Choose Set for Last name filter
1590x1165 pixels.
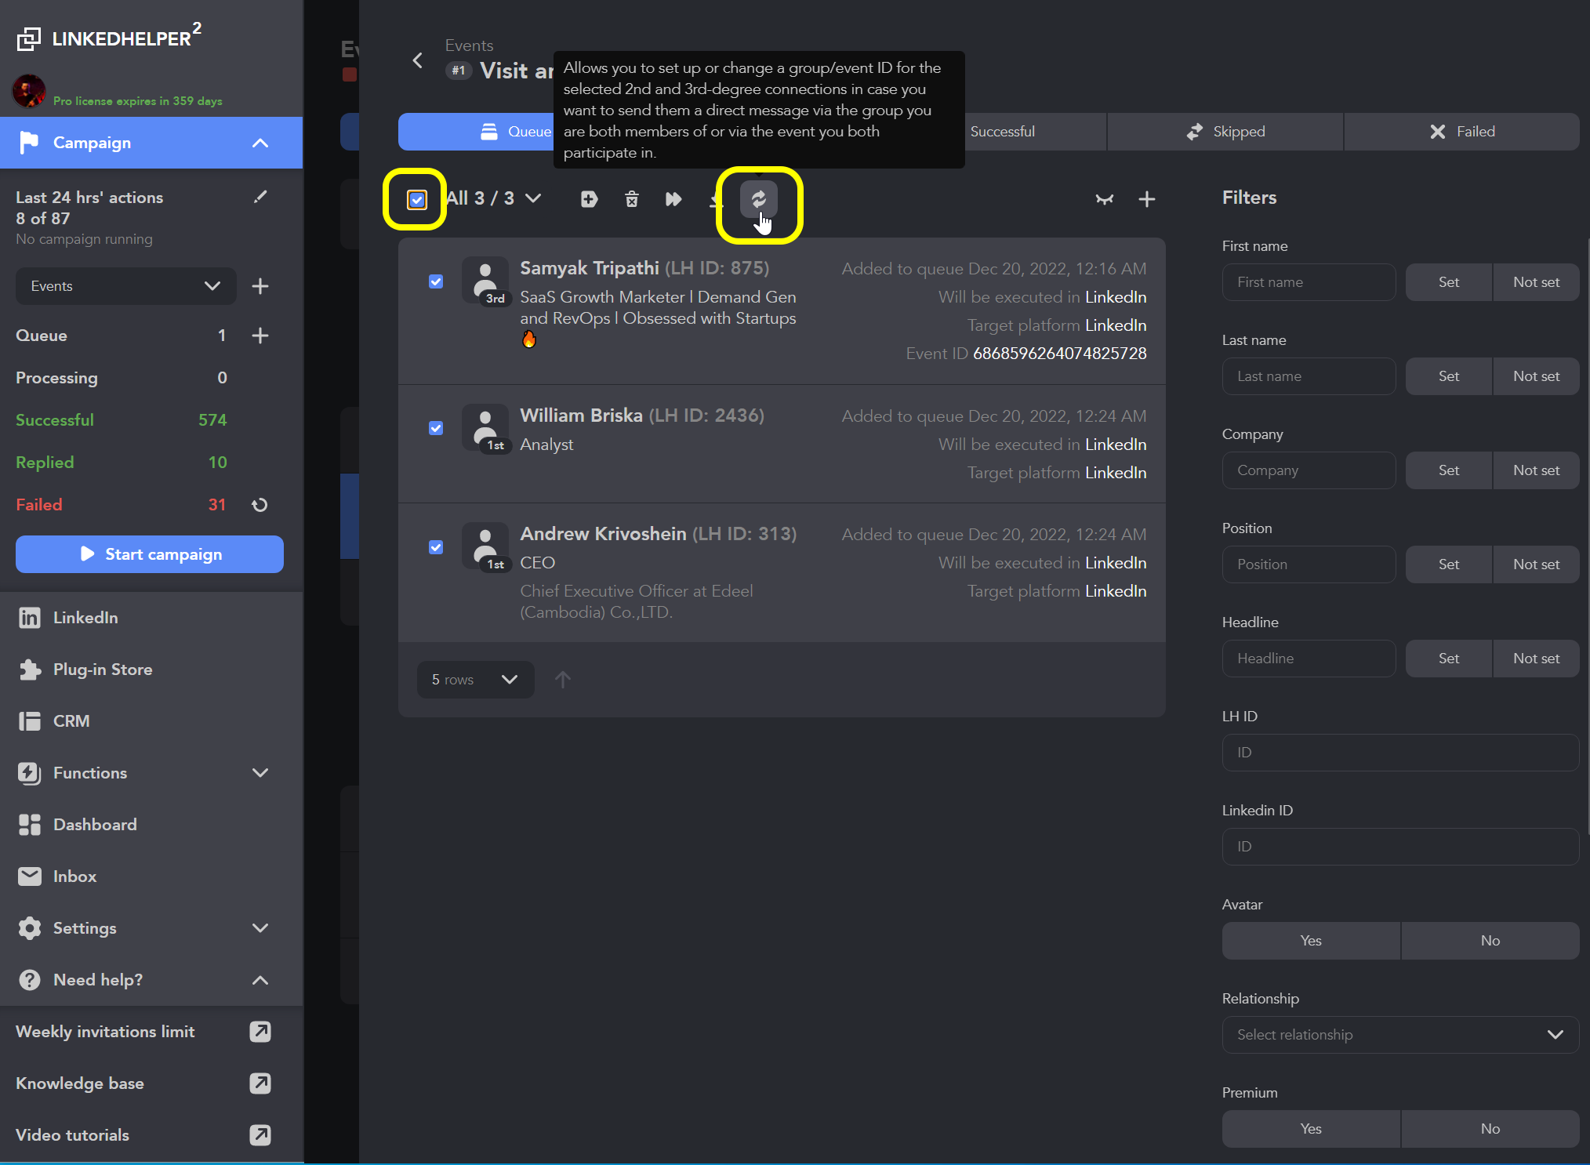click(x=1449, y=376)
